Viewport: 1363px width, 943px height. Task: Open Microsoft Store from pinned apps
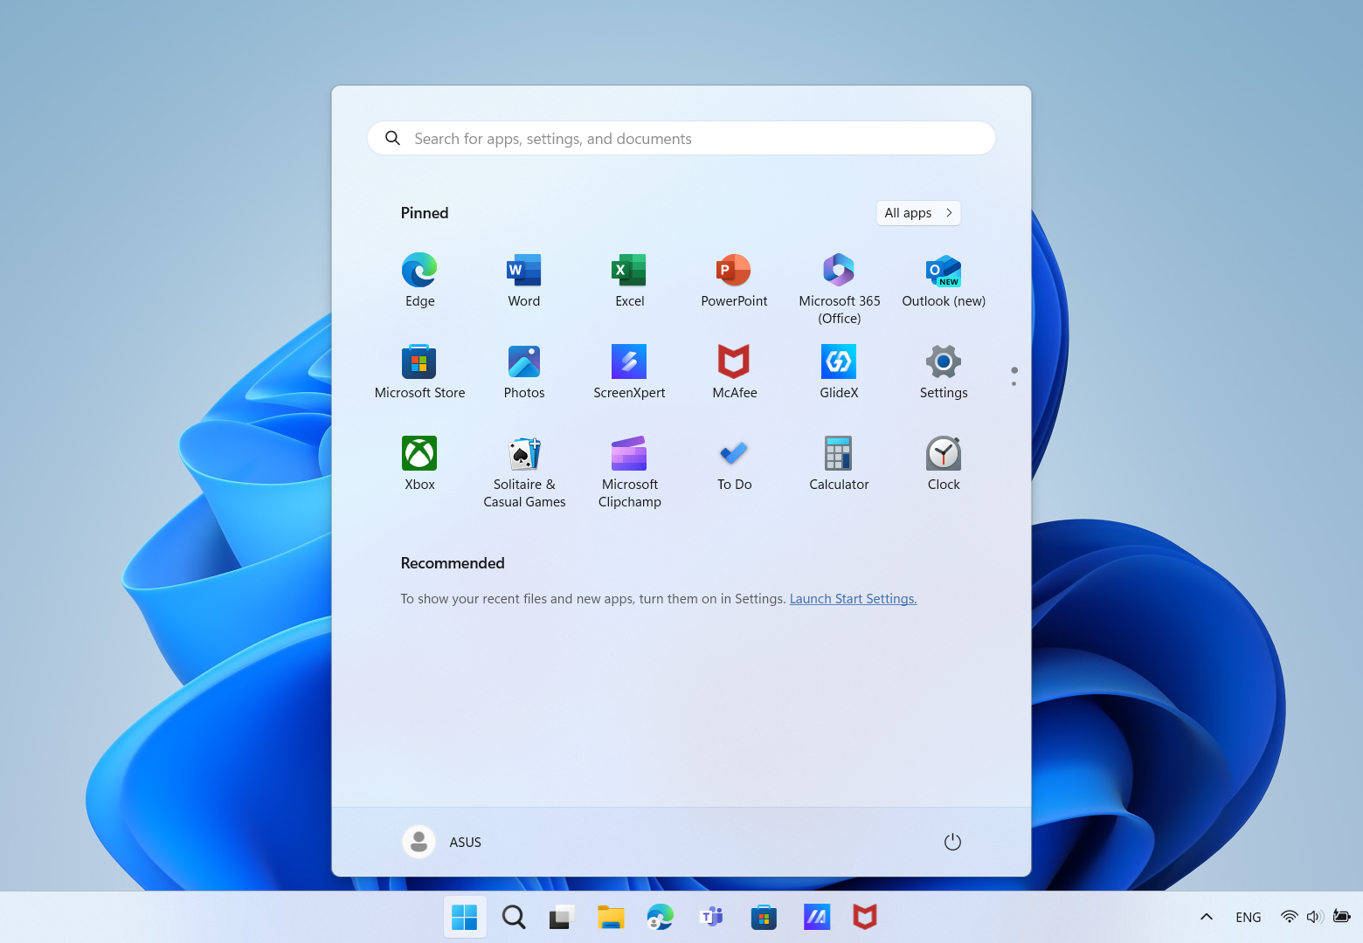pyautogui.click(x=419, y=373)
